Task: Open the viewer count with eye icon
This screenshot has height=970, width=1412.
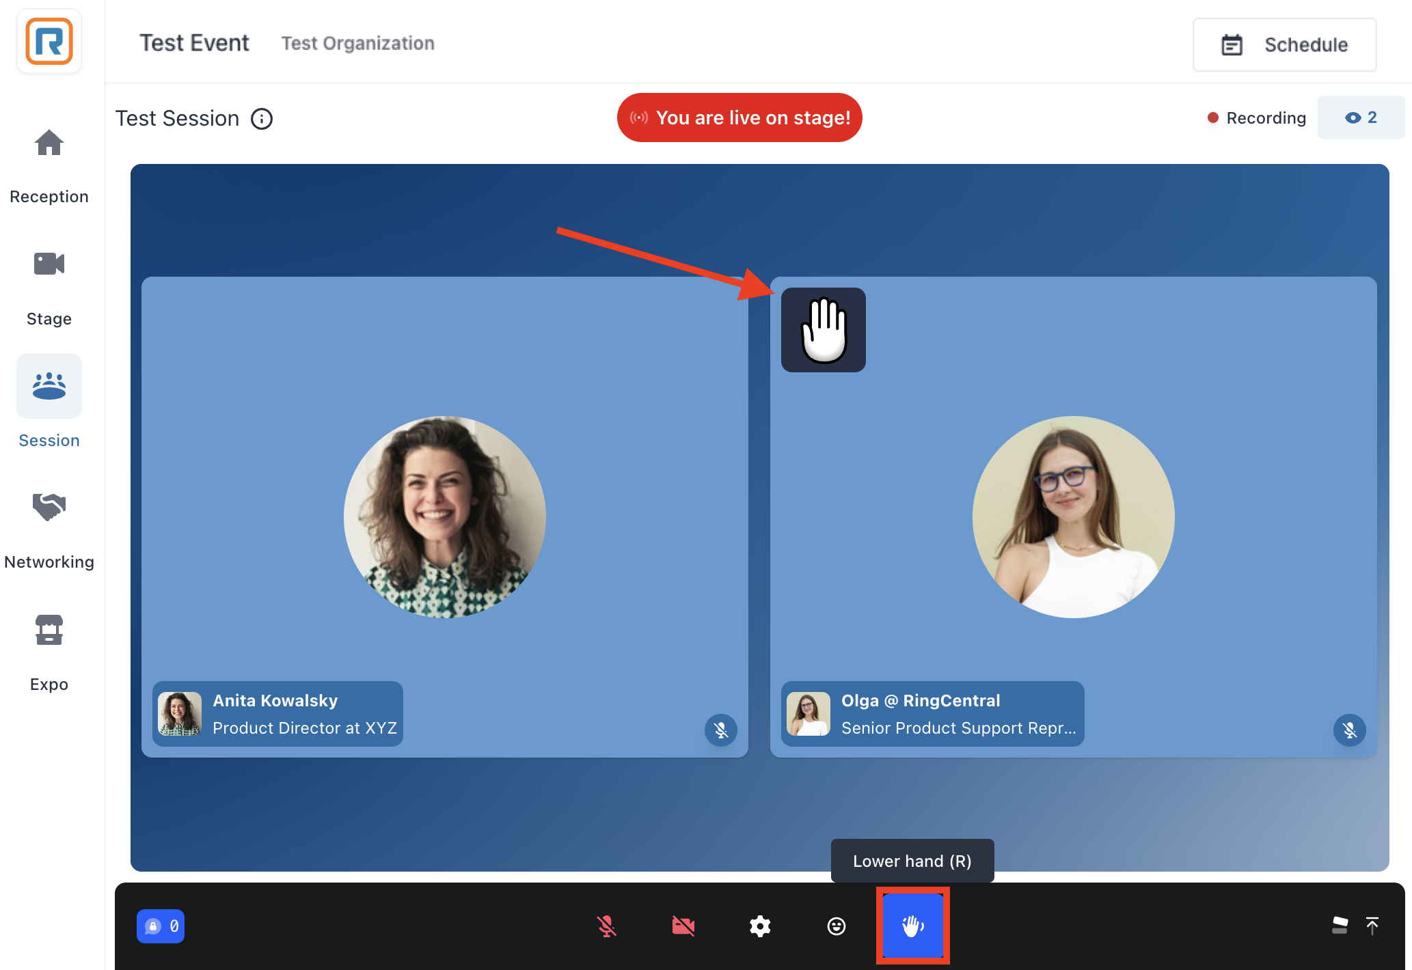Action: (x=1361, y=117)
